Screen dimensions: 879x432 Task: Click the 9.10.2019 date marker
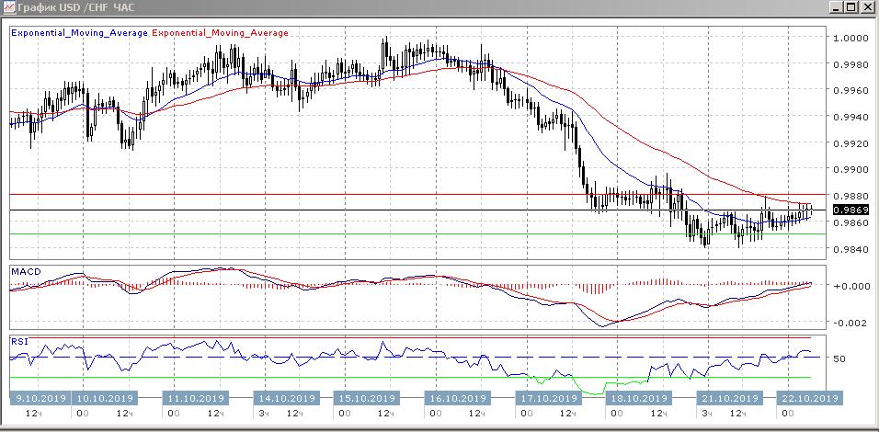(x=40, y=398)
